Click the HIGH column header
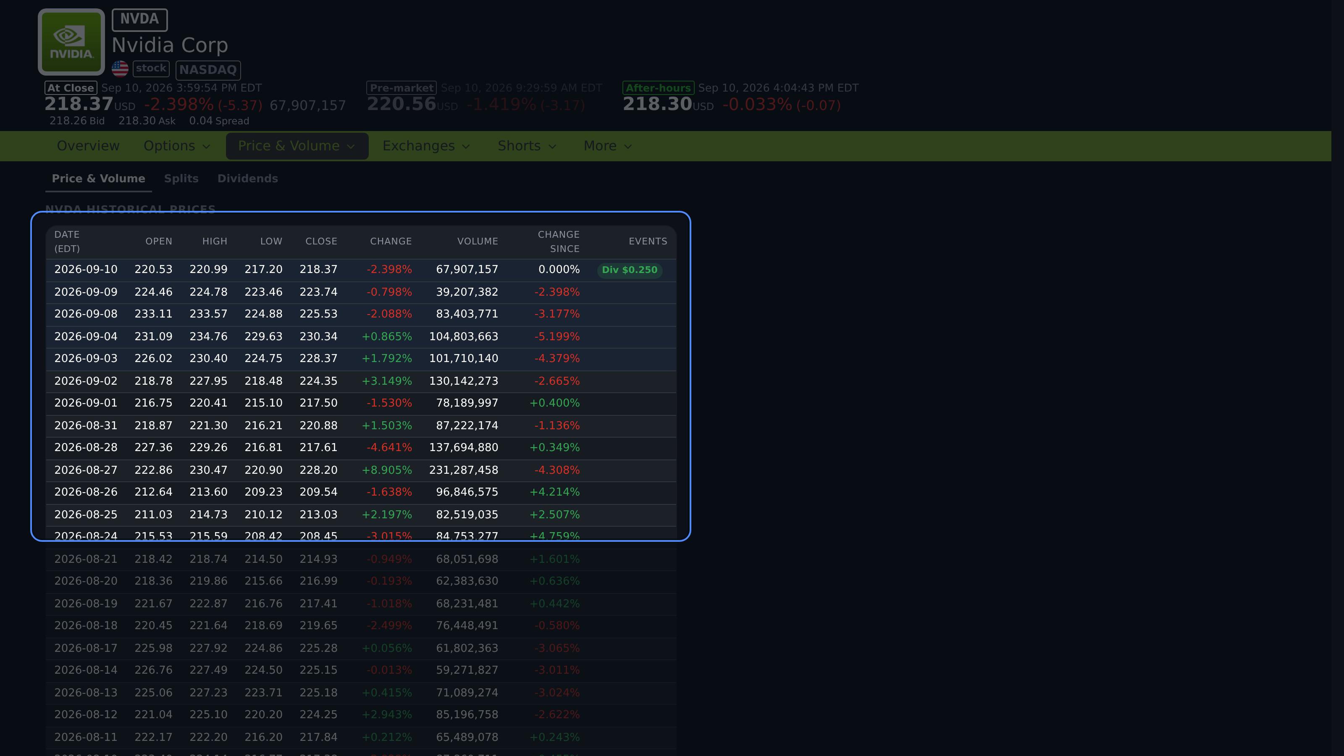 pos(215,241)
